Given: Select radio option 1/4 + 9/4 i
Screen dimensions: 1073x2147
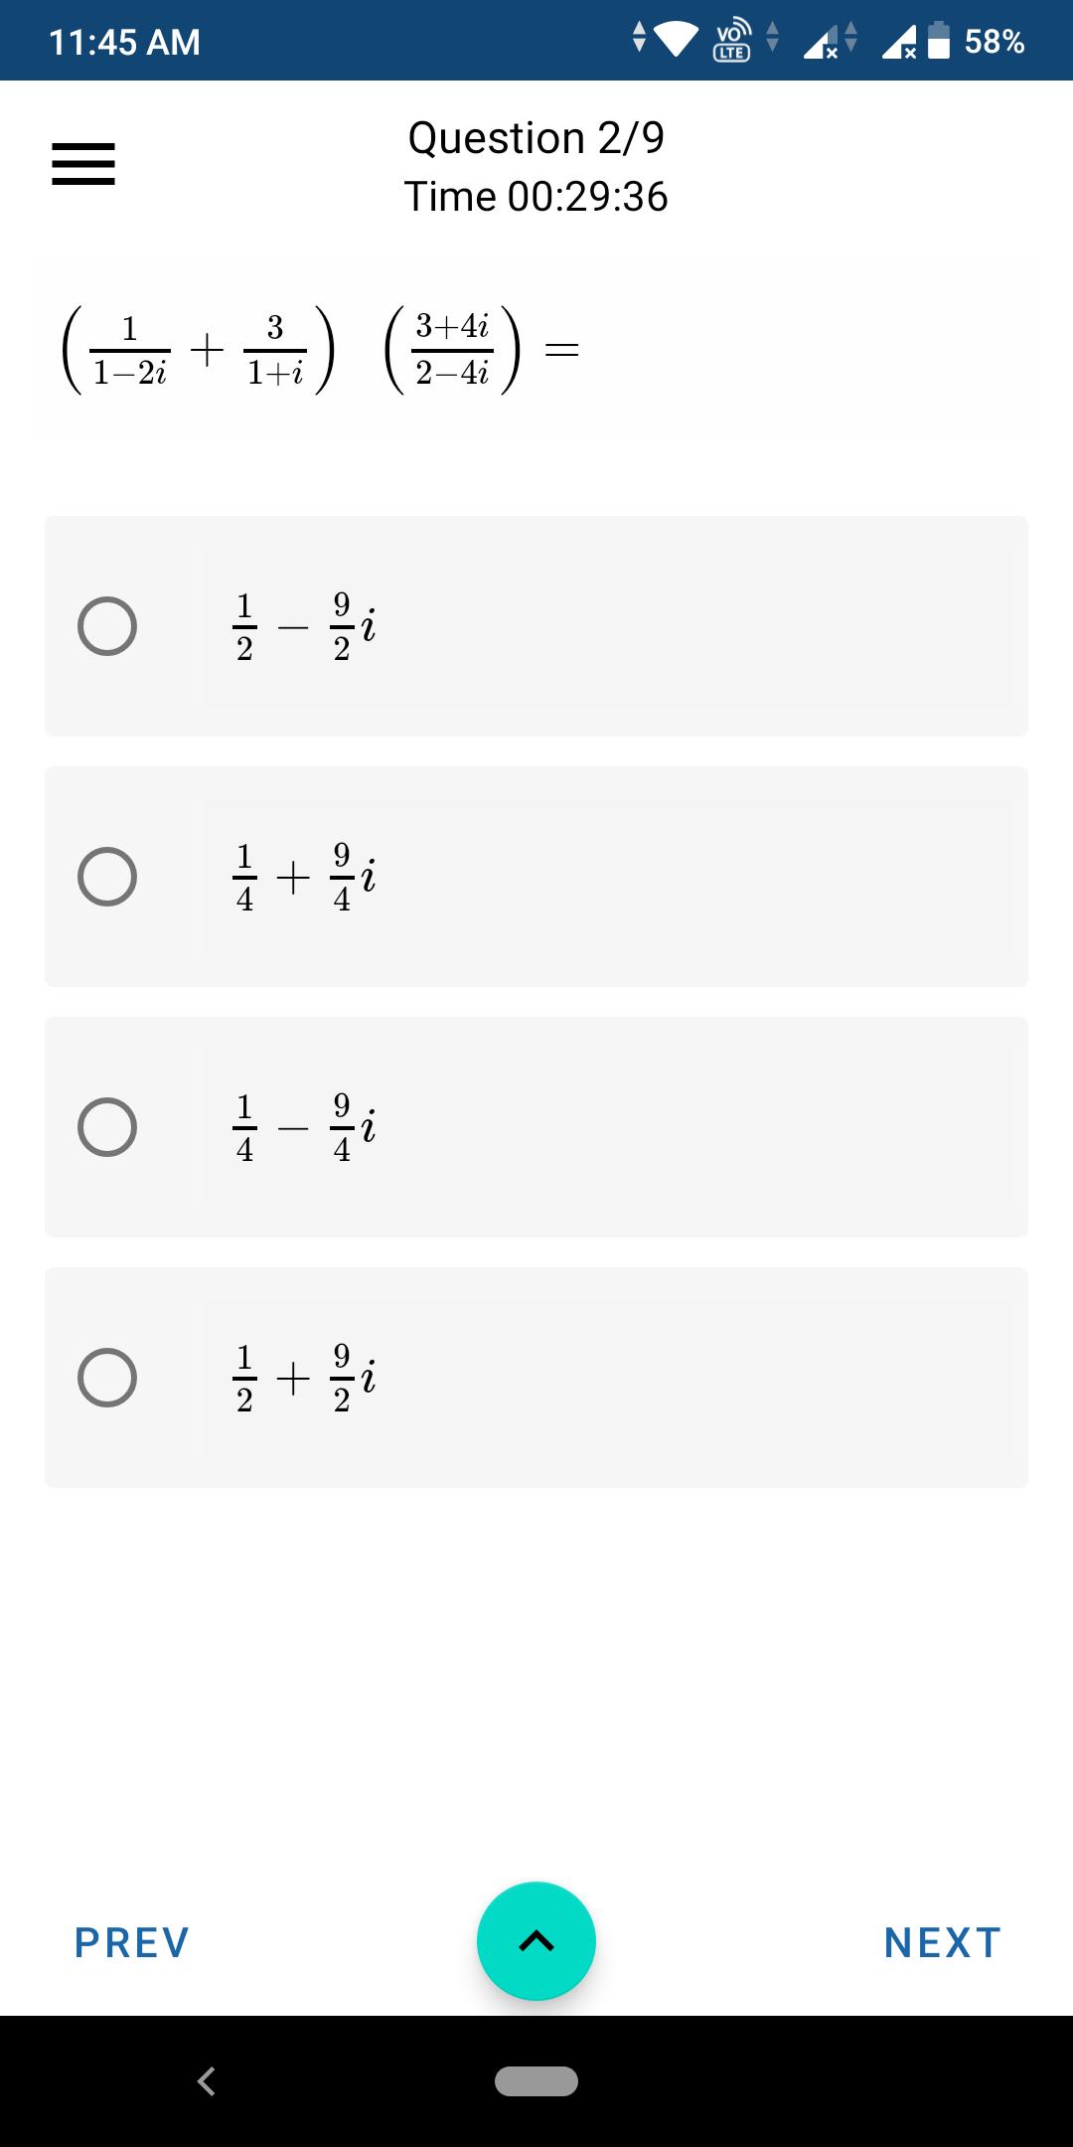Looking at the screenshot, I should [107, 877].
